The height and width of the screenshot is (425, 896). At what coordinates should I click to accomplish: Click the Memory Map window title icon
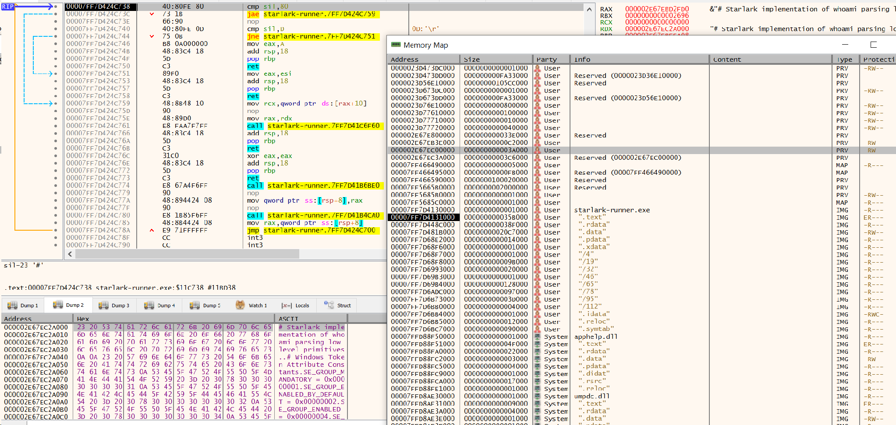tap(396, 45)
